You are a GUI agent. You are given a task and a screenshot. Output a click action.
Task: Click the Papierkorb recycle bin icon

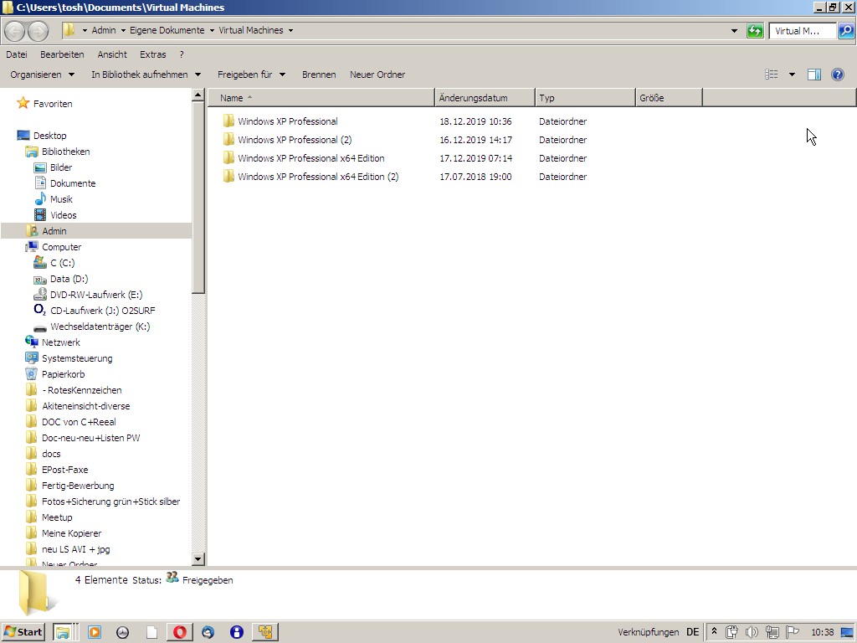[32, 374]
